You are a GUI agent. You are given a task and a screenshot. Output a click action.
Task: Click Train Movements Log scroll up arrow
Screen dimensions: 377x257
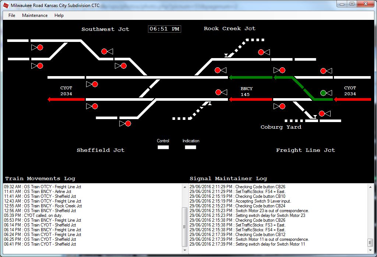click(185, 187)
